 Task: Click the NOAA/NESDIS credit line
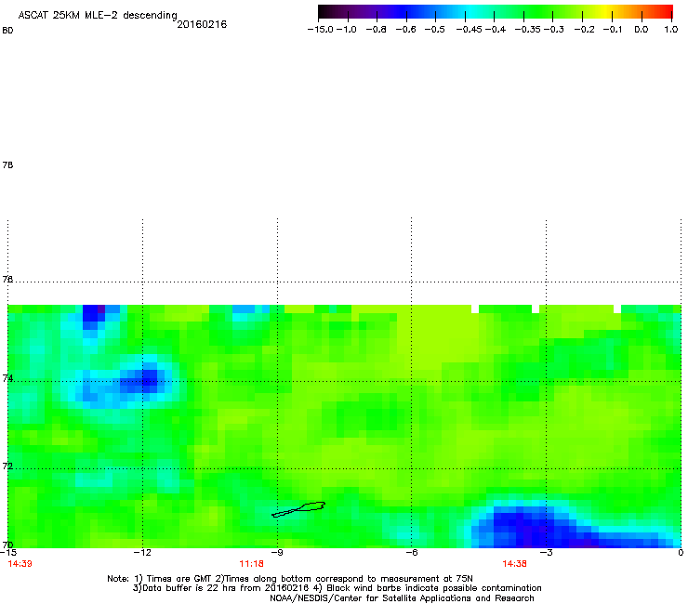402,598
